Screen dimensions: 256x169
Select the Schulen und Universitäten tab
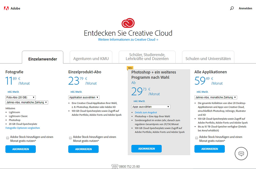(208, 59)
